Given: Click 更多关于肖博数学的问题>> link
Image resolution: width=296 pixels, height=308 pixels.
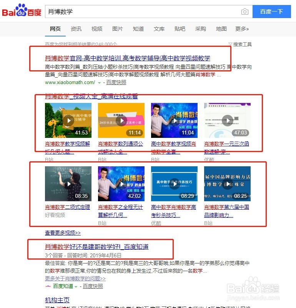Looking at the screenshot, I should tap(75, 278).
